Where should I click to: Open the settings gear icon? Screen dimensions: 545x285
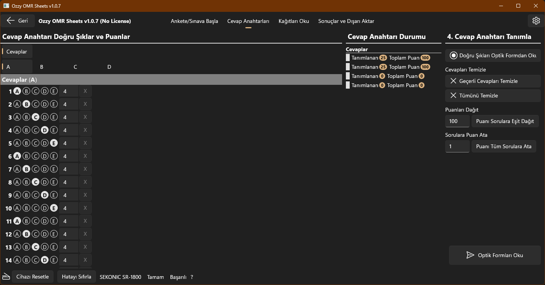(x=536, y=21)
